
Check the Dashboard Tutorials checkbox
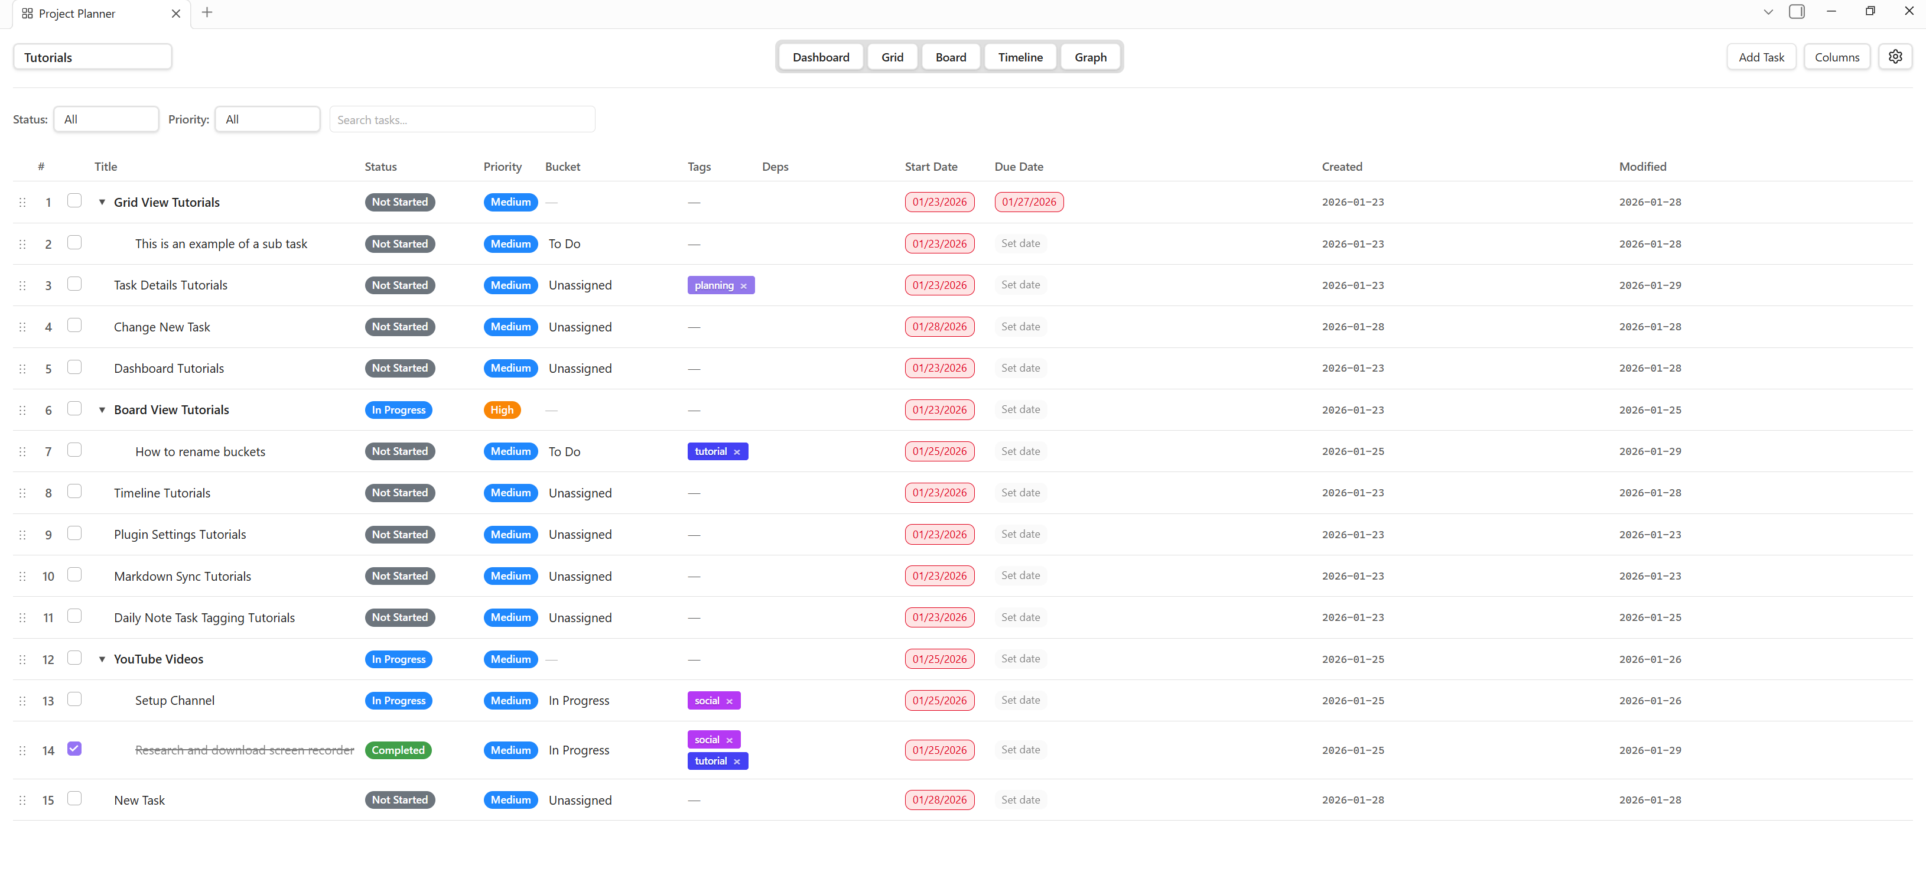pyautogui.click(x=74, y=367)
